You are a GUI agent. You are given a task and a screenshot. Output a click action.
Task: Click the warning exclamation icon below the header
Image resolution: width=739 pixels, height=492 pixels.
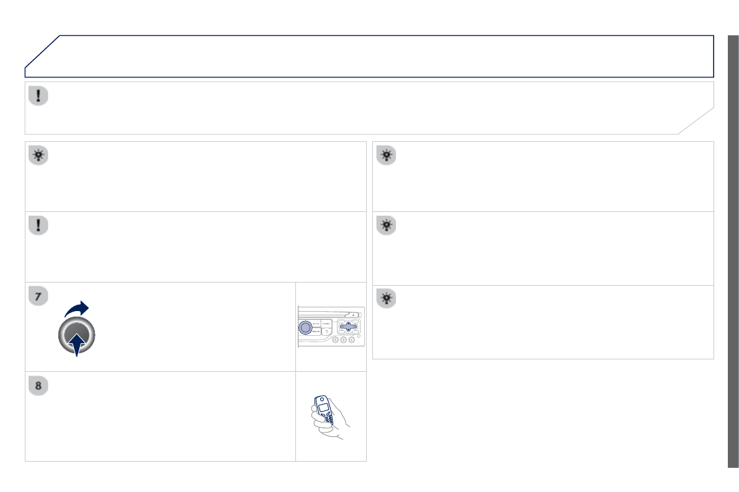[x=38, y=96]
